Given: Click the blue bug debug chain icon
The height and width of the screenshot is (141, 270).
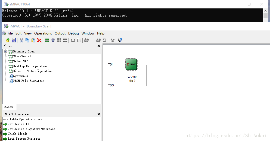Looking at the screenshot, I should coord(53,40).
